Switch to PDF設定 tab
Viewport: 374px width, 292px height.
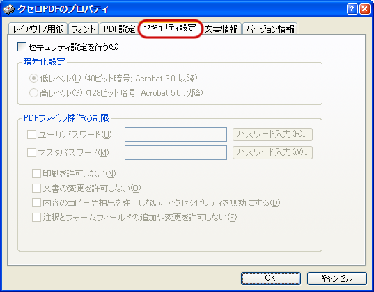[120, 29]
